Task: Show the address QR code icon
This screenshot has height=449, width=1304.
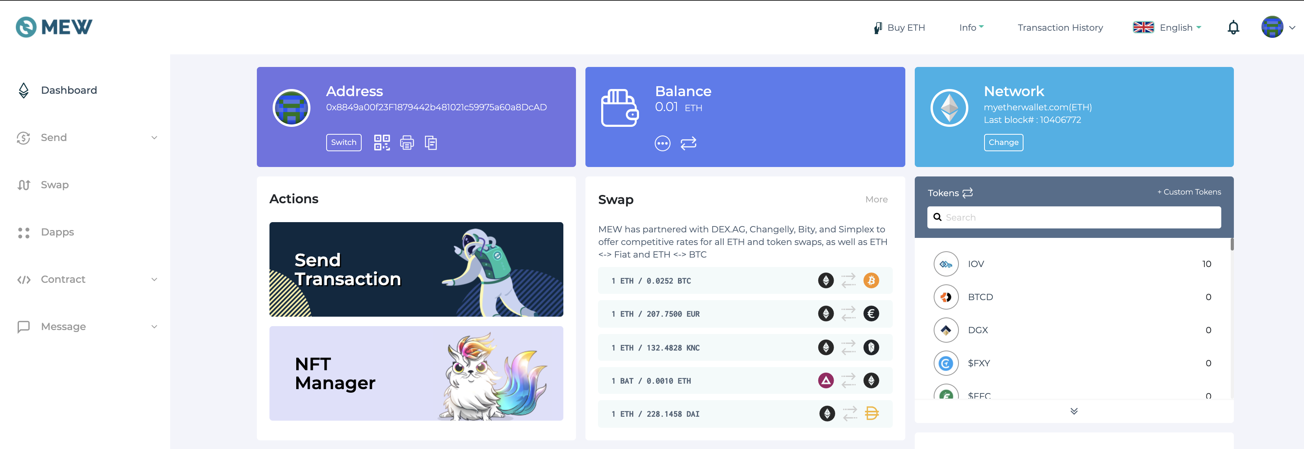Action: click(382, 143)
